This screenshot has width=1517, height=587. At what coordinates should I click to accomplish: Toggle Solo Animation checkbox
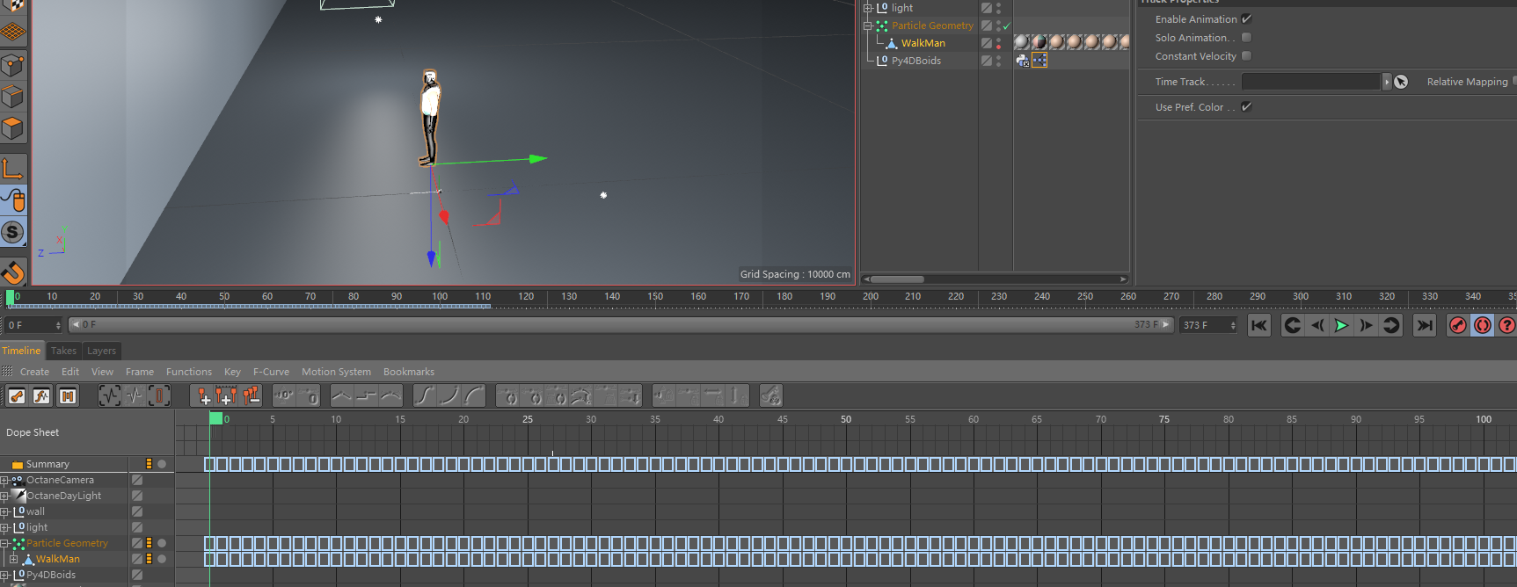point(1246,38)
